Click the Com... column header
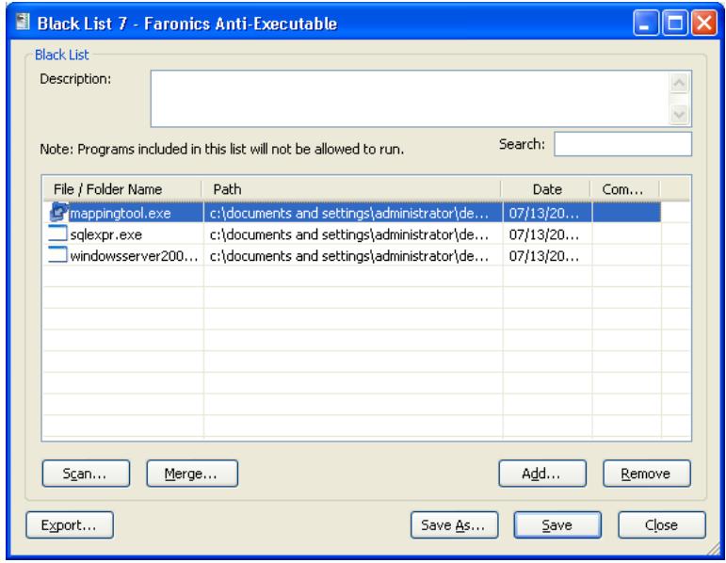This screenshot has height=563, width=726. (x=625, y=189)
